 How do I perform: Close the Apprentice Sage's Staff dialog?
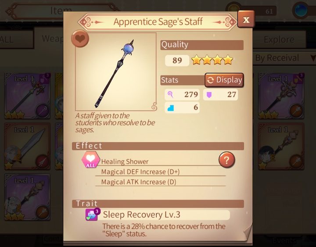pos(246,19)
